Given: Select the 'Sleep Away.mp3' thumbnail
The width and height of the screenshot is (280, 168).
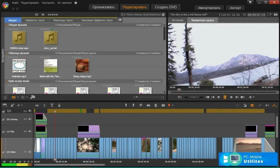Looking at the screenshot, I should coord(82,66).
